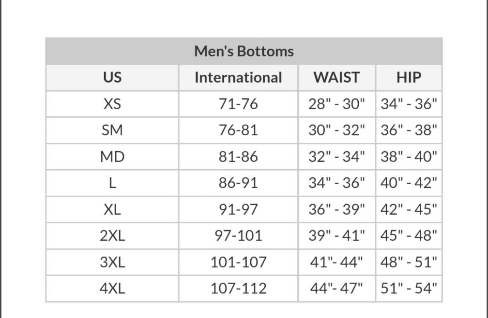The height and width of the screenshot is (318, 488).
Task: Select the 97-101 international size cell
Action: 238,236
